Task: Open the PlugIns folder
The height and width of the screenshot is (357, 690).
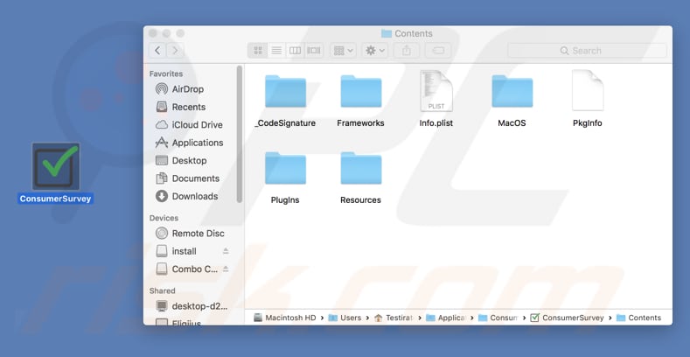Action: tap(285, 170)
